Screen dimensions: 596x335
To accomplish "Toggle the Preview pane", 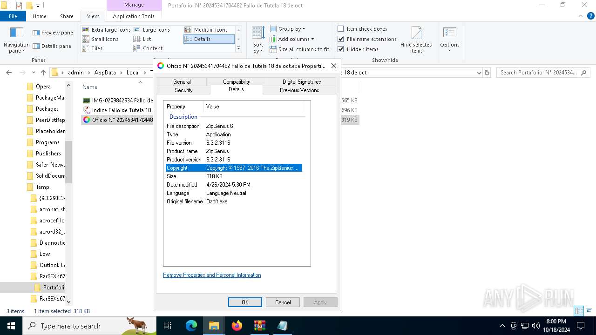I will click(53, 33).
